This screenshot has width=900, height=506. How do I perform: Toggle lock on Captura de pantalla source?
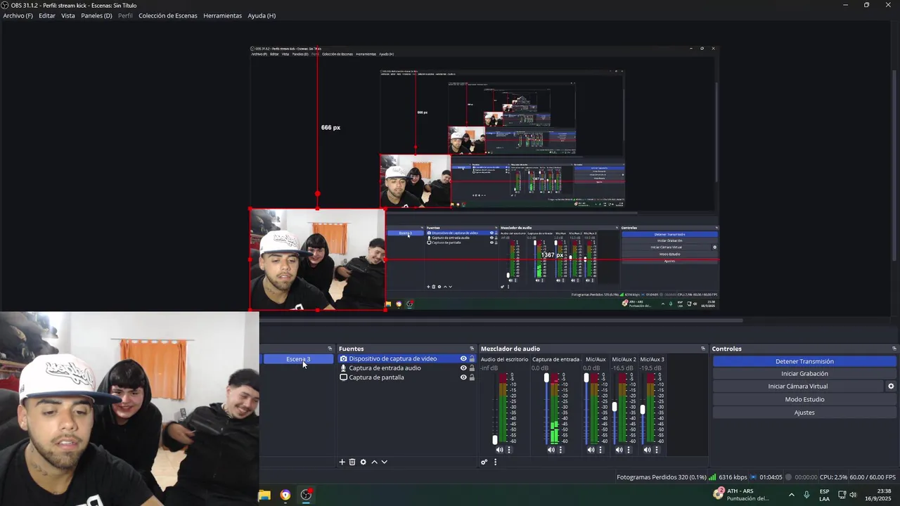click(472, 377)
